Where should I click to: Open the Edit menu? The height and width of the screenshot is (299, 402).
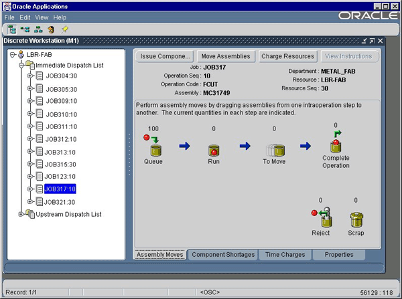tap(25, 17)
